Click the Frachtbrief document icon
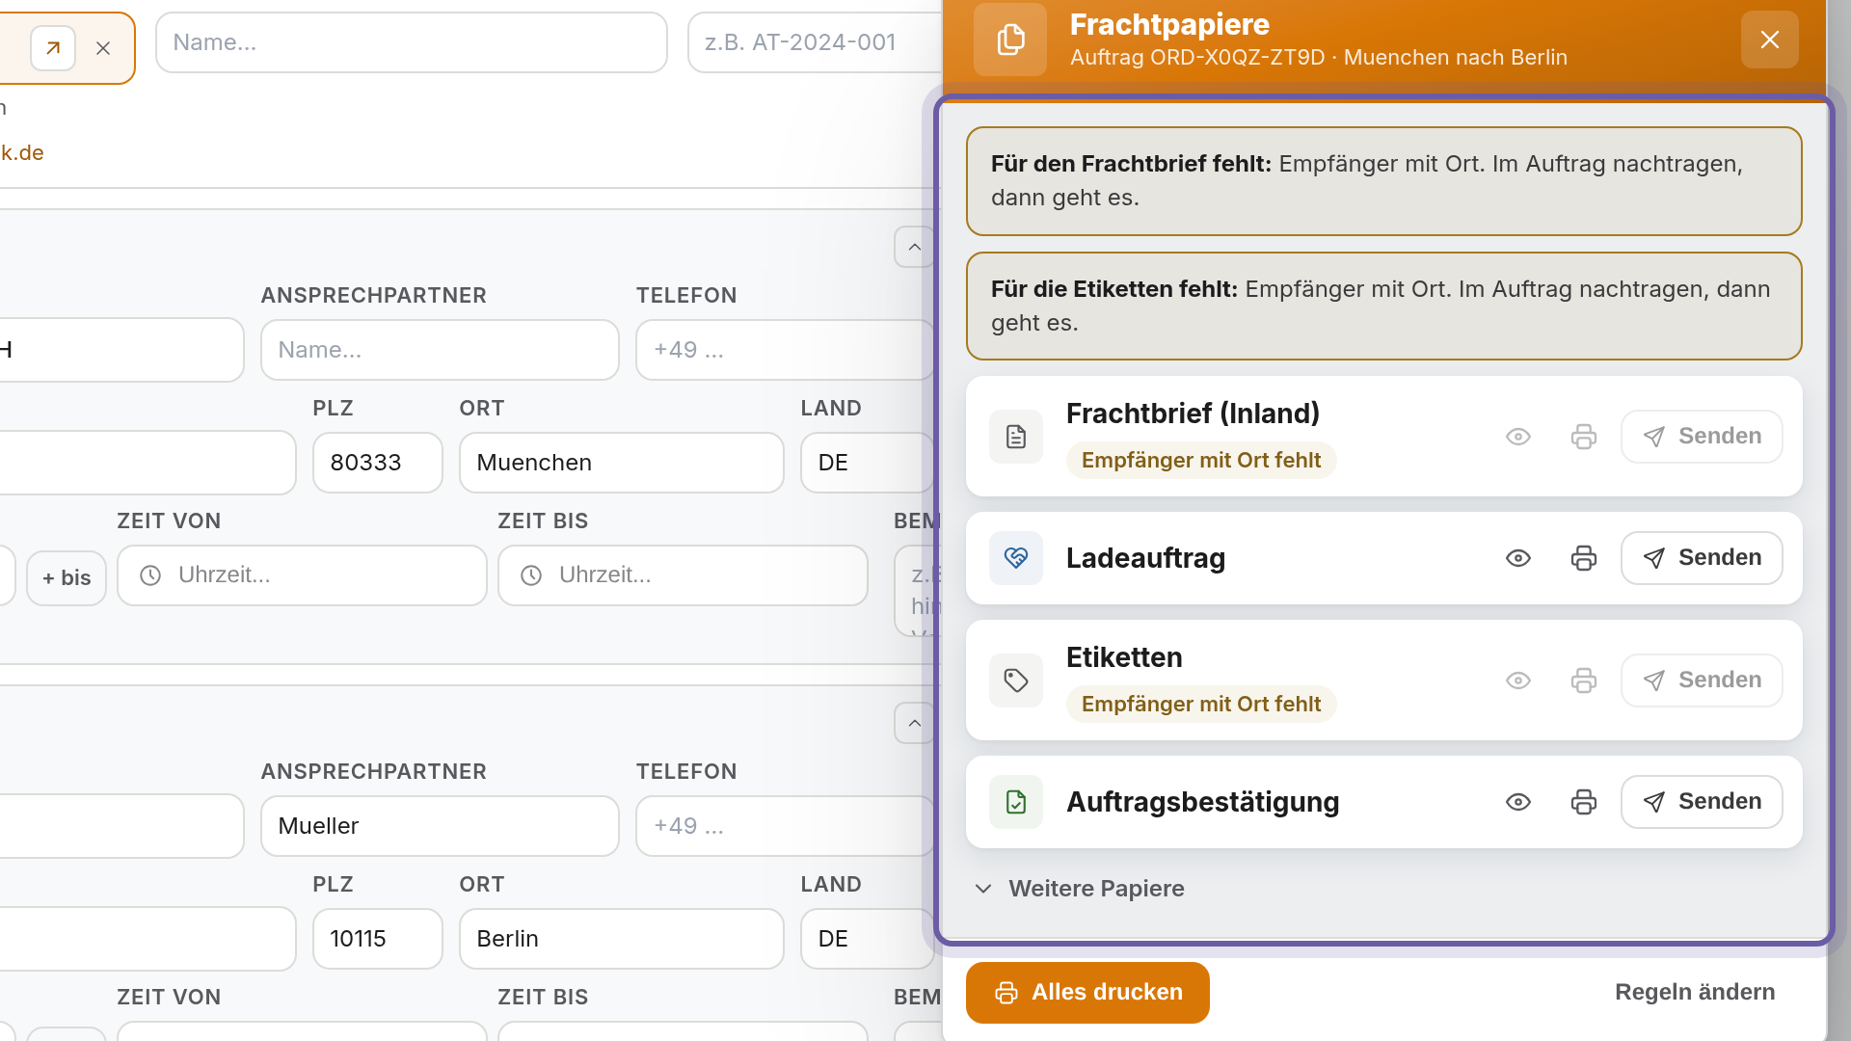The width and height of the screenshot is (1851, 1041). pos(1016,437)
